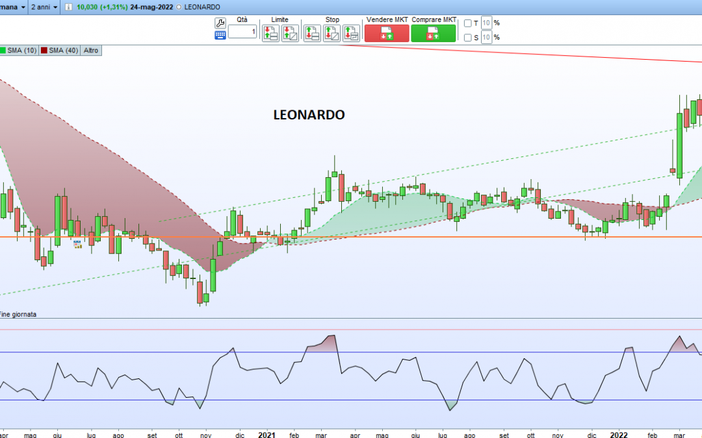Viewport: 702px width, 438px height.
Task: Click the 'Fine giornata' label
Action: [18, 314]
